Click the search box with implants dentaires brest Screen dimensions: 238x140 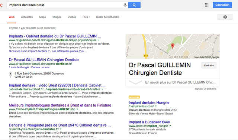point(65,5)
